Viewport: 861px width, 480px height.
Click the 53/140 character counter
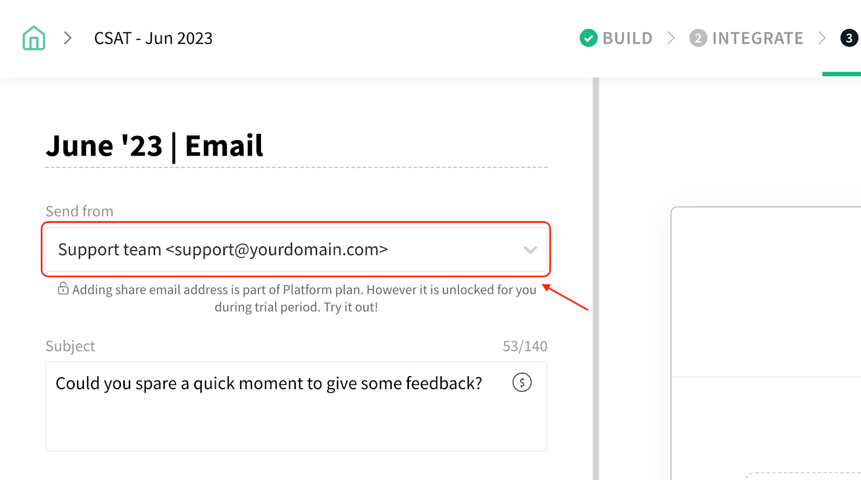(x=525, y=346)
